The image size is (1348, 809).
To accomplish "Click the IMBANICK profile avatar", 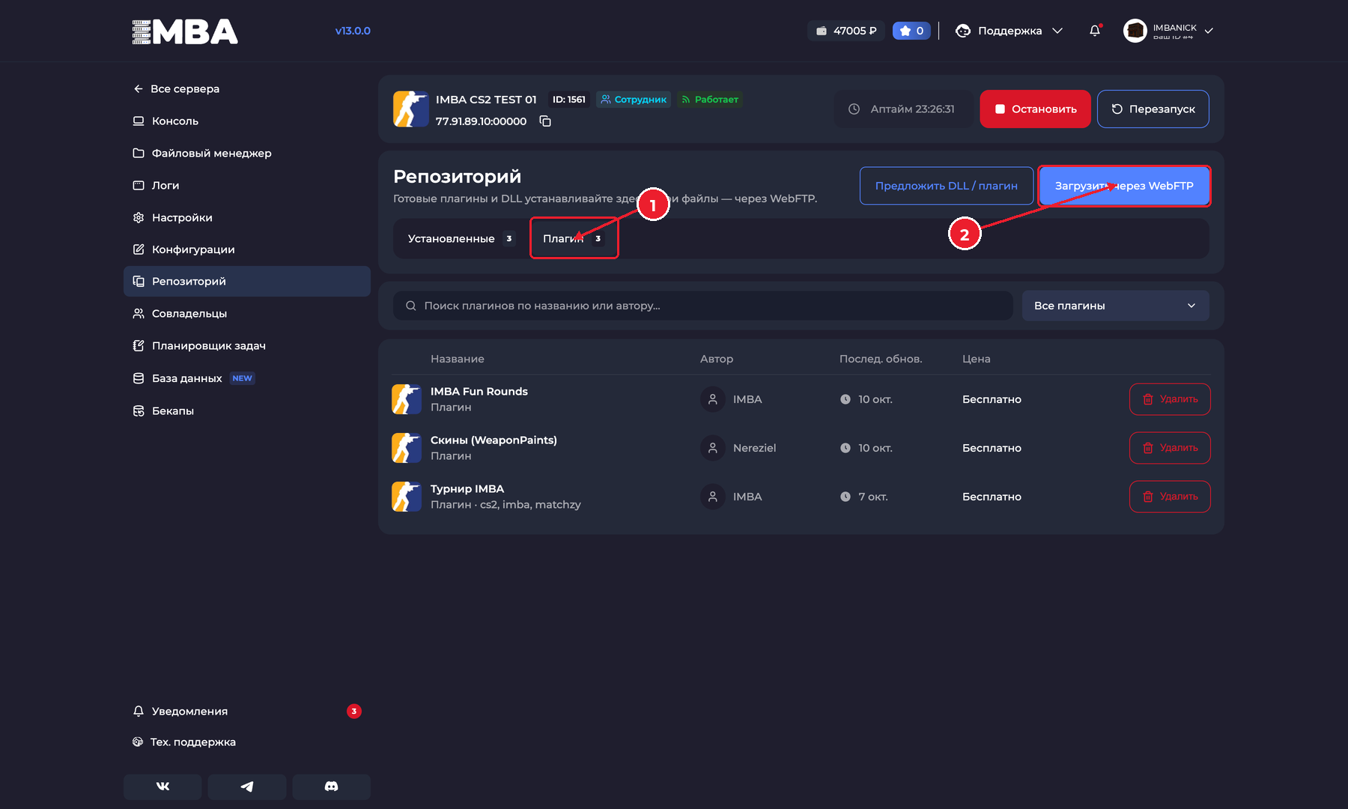I will 1135,31.
